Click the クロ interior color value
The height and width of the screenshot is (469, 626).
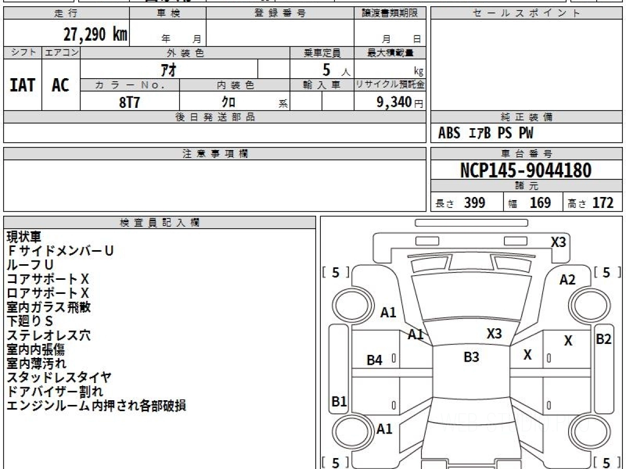pos(228,102)
